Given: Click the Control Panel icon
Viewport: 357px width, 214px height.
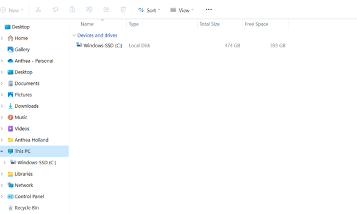Looking at the screenshot, I should pos(10,196).
